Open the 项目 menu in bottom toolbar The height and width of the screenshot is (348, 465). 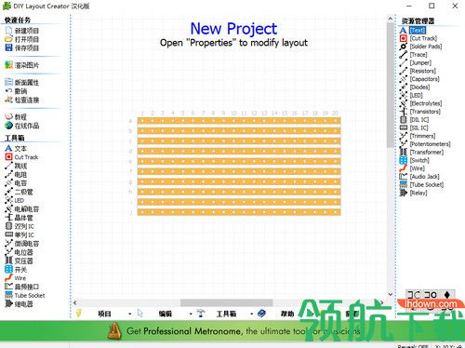click(104, 314)
